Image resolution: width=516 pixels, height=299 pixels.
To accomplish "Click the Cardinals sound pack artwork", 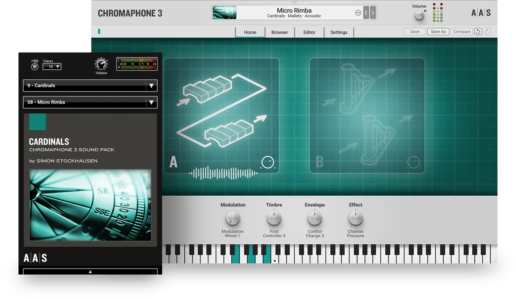I will pos(90,205).
